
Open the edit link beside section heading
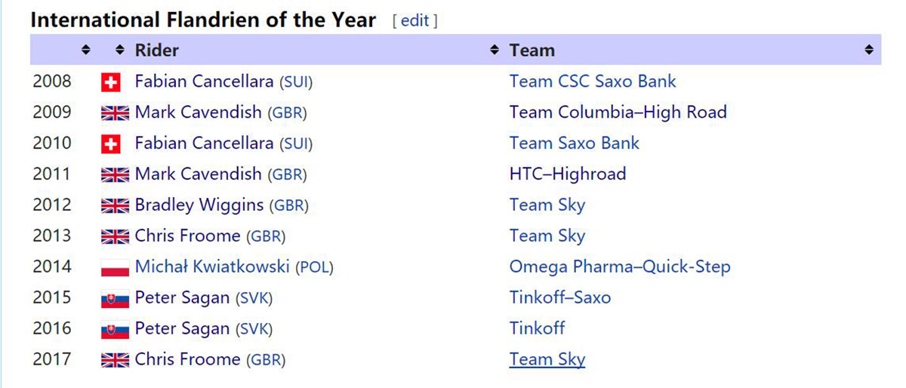pyautogui.click(x=414, y=21)
